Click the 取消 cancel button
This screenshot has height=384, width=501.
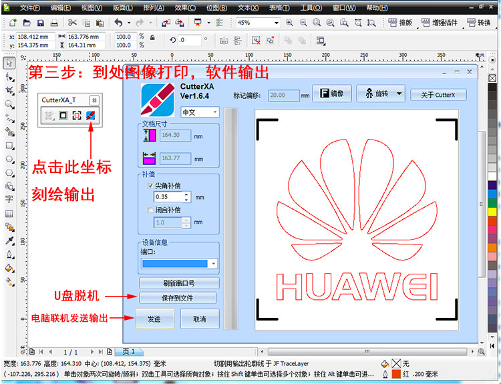tap(200, 319)
